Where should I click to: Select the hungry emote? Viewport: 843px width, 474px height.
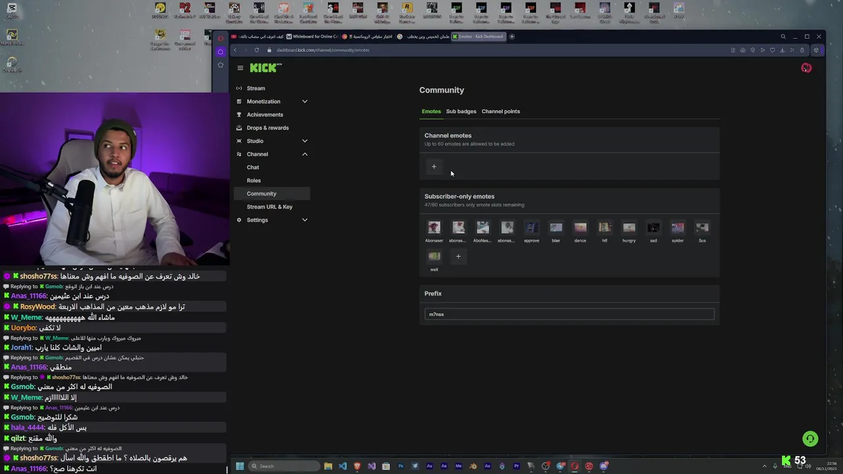(x=629, y=228)
